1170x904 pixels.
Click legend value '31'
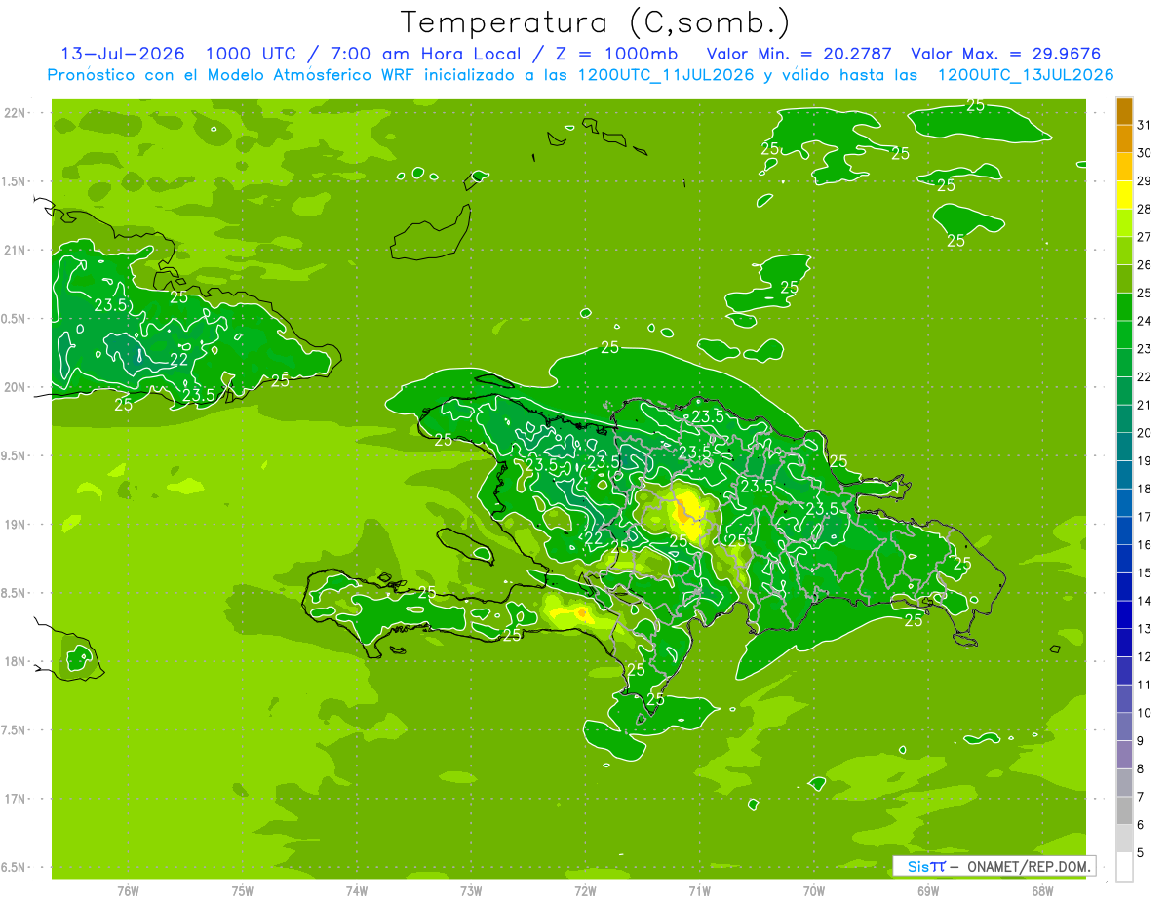click(x=1145, y=125)
